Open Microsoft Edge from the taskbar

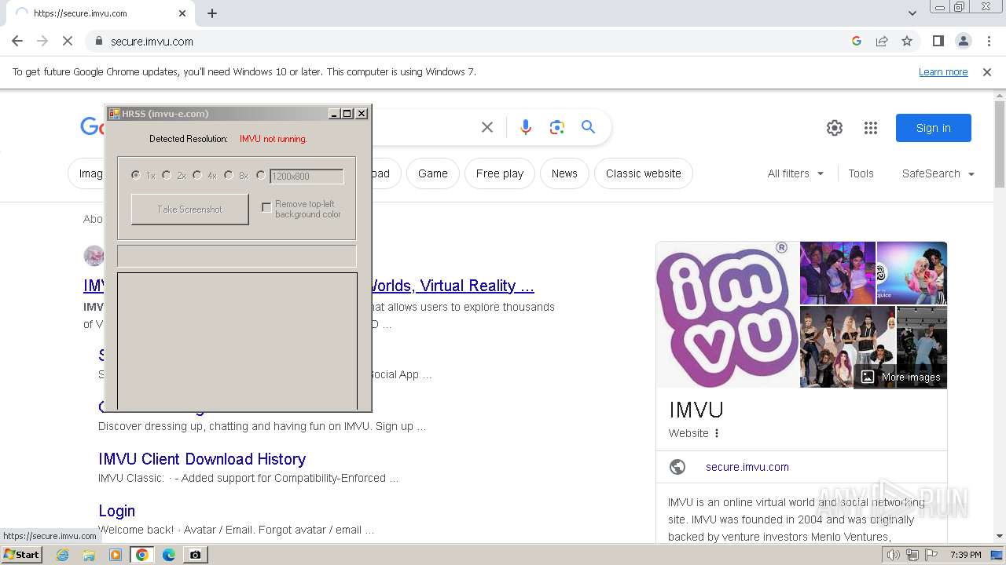click(169, 555)
